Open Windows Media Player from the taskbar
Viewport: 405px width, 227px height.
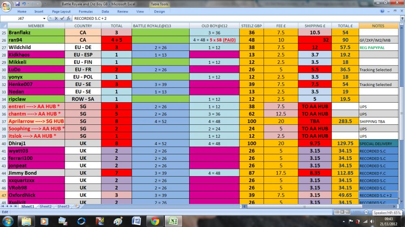pyautogui.click(x=45, y=221)
